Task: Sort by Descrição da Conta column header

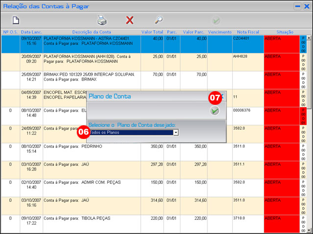Action: [x=91, y=32]
